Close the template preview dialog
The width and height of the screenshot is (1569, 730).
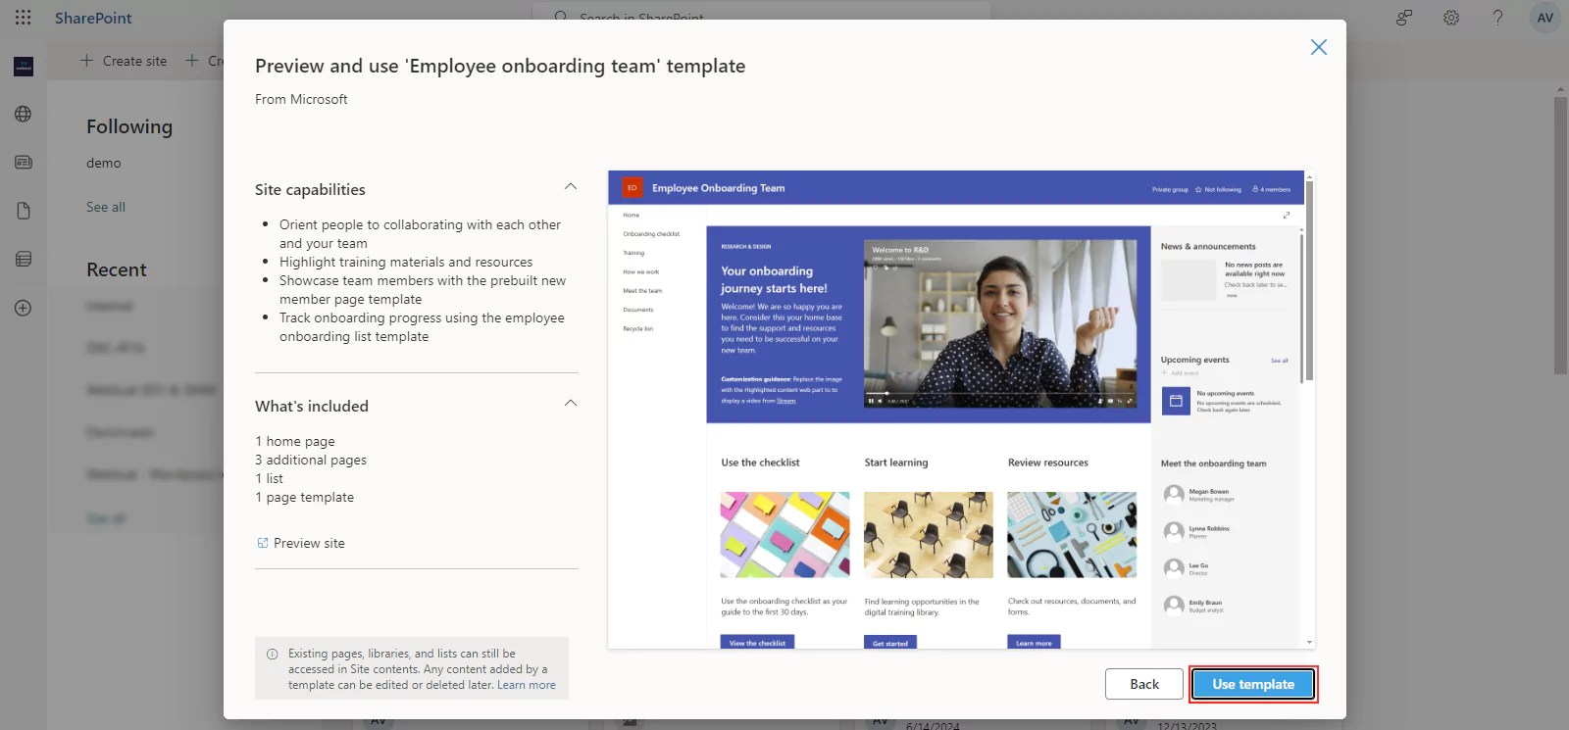click(1319, 47)
